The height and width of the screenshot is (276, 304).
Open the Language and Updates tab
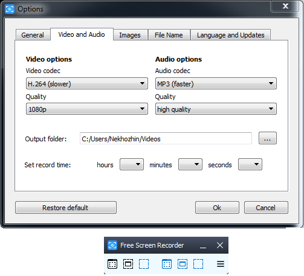point(230,35)
